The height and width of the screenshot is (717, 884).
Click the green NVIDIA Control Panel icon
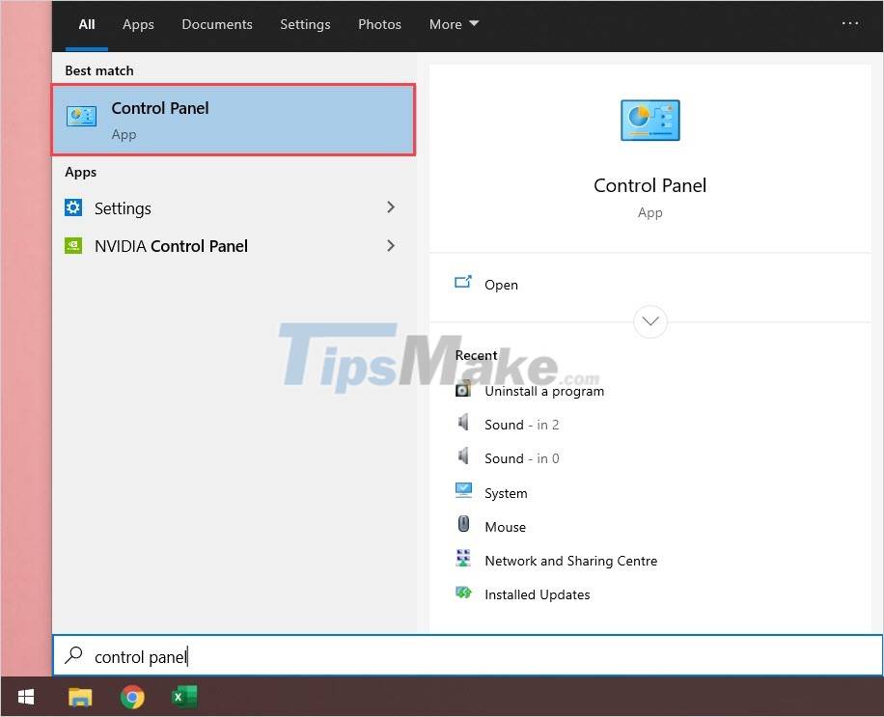point(73,246)
